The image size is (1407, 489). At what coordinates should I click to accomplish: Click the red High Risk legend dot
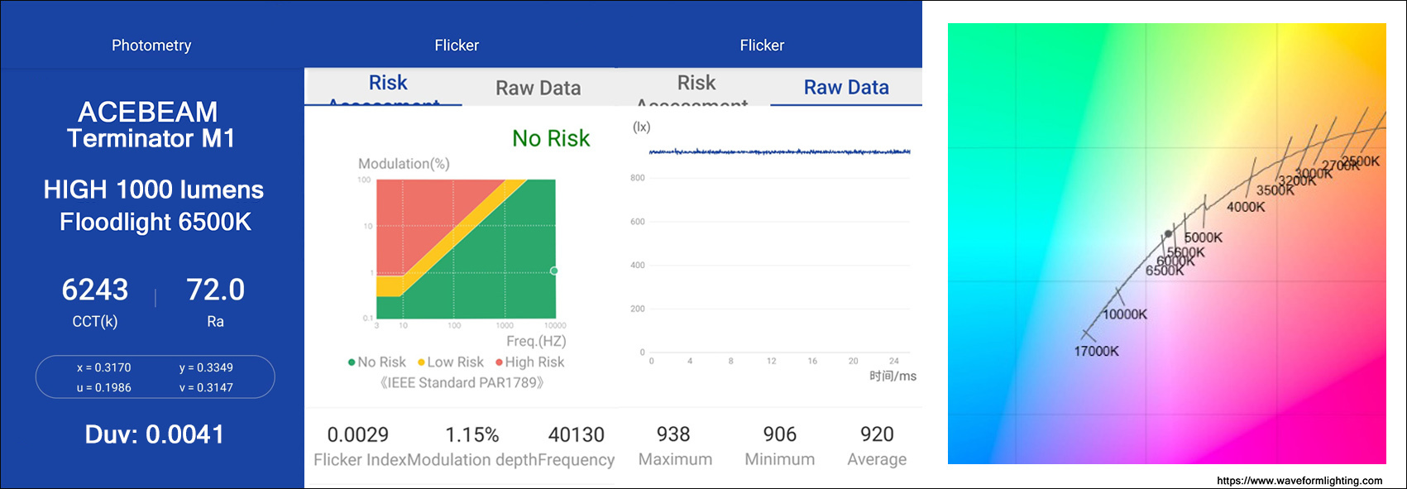point(499,362)
